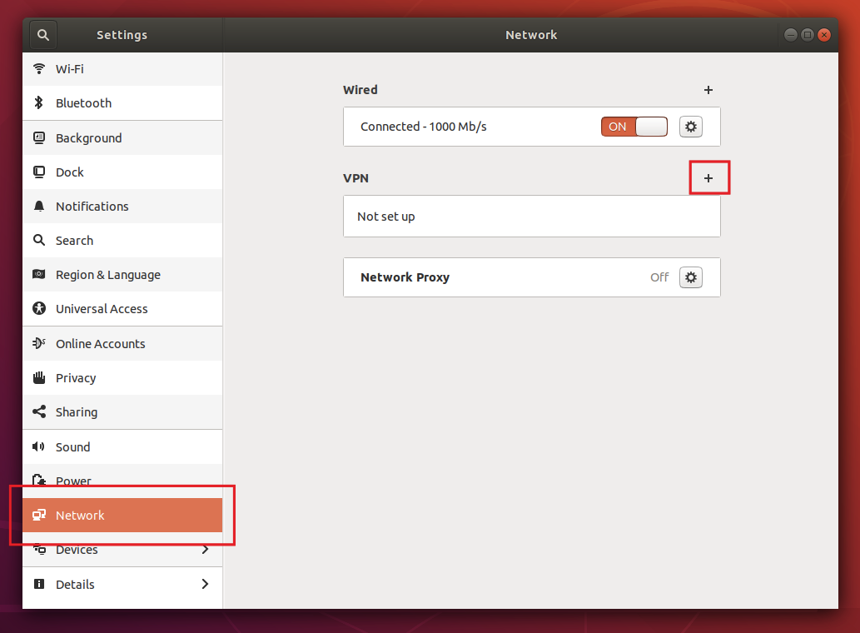Add a new VPN connection with plus
Screen dimensions: 860x633
708,178
